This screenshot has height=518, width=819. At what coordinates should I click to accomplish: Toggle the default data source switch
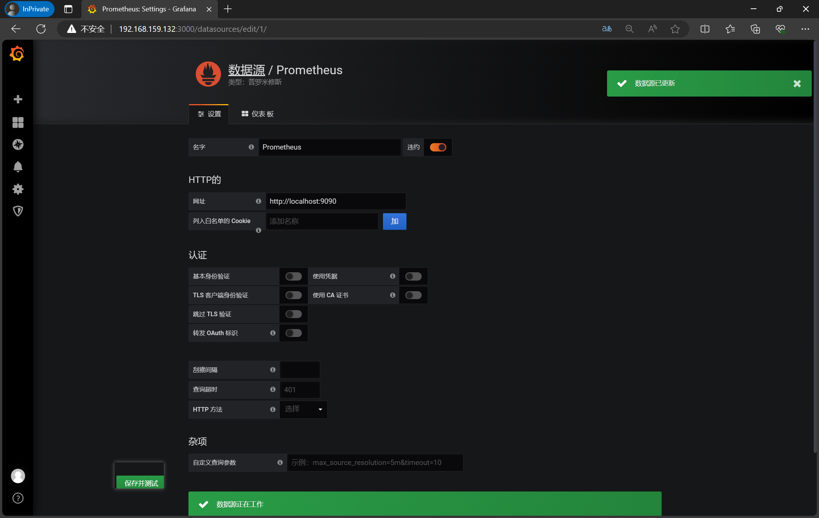[438, 147]
